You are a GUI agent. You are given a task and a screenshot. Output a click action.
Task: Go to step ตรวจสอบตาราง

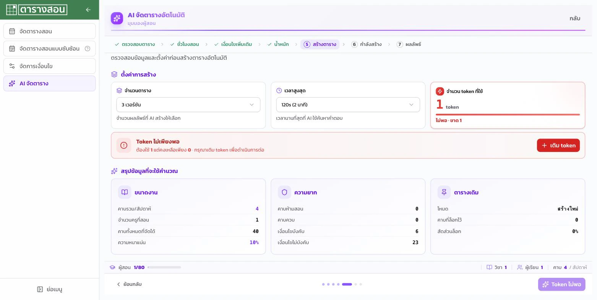coord(135,44)
